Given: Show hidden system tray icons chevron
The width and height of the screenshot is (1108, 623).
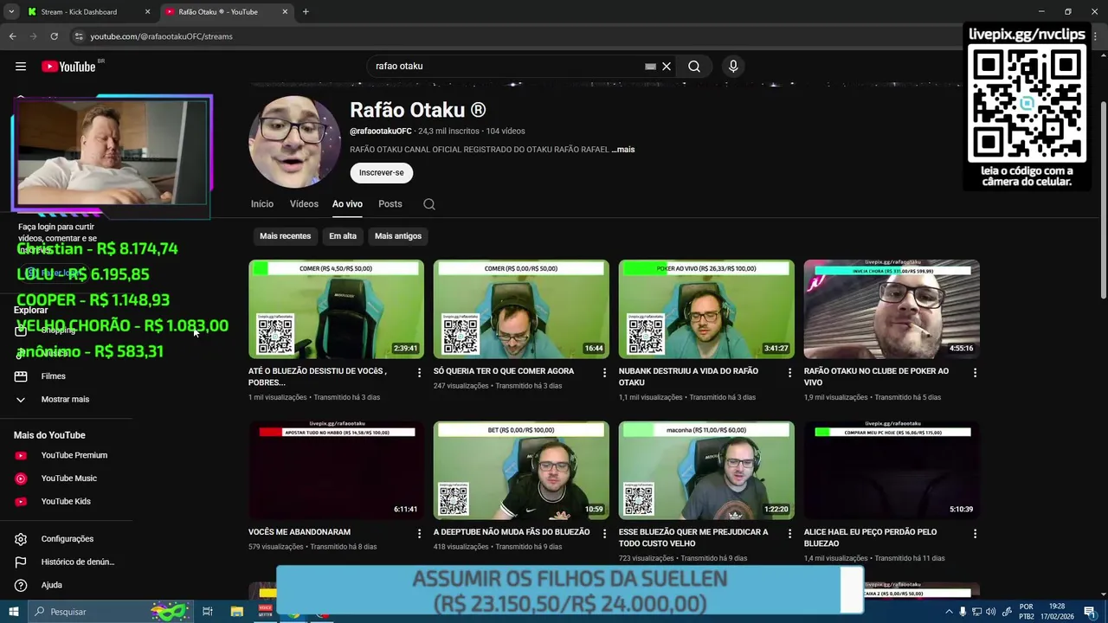Looking at the screenshot, I should click(x=949, y=612).
